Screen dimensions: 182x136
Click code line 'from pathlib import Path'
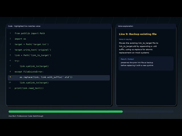click(30, 33)
